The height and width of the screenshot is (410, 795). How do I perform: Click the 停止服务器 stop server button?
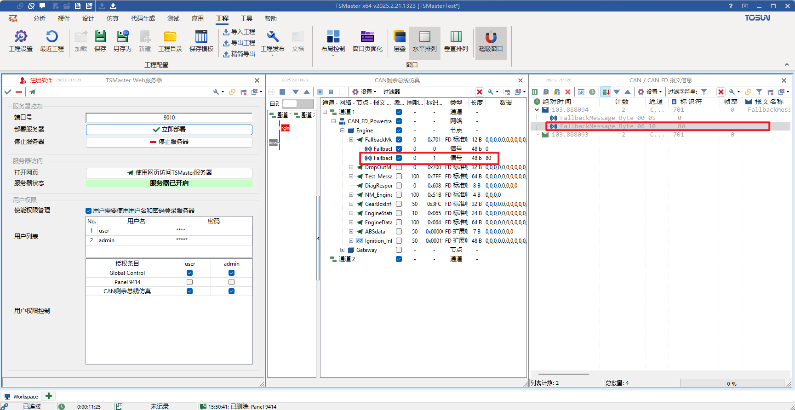[x=169, y=142]
